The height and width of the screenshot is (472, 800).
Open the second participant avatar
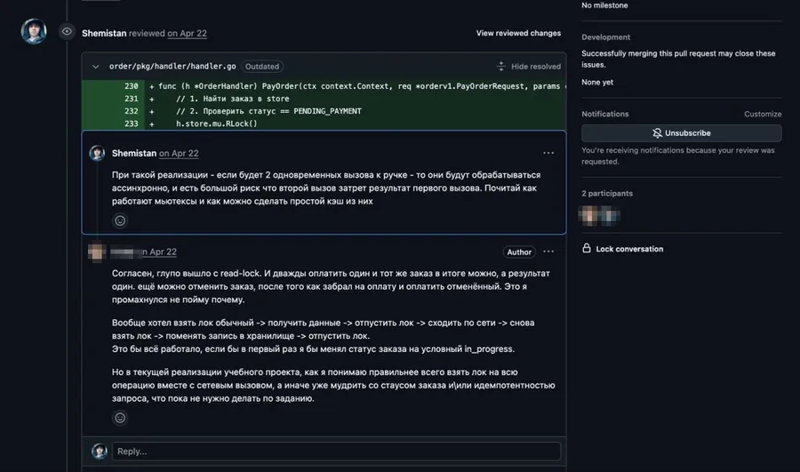[x=610, y=215]
